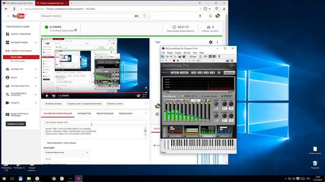
Task: Click the YouTube search magnifier button
Action: pyautogui.click(x=144, y=16)
